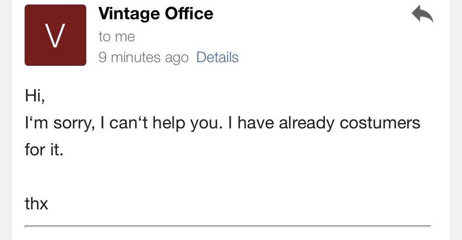Open the Details link
The image size is (462, 240).
click(x=217, y=58)
